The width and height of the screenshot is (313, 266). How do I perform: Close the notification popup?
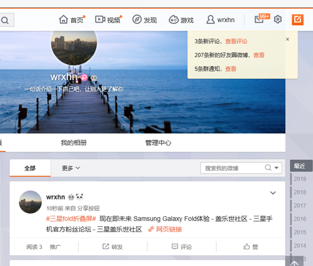tap(287, 40)
